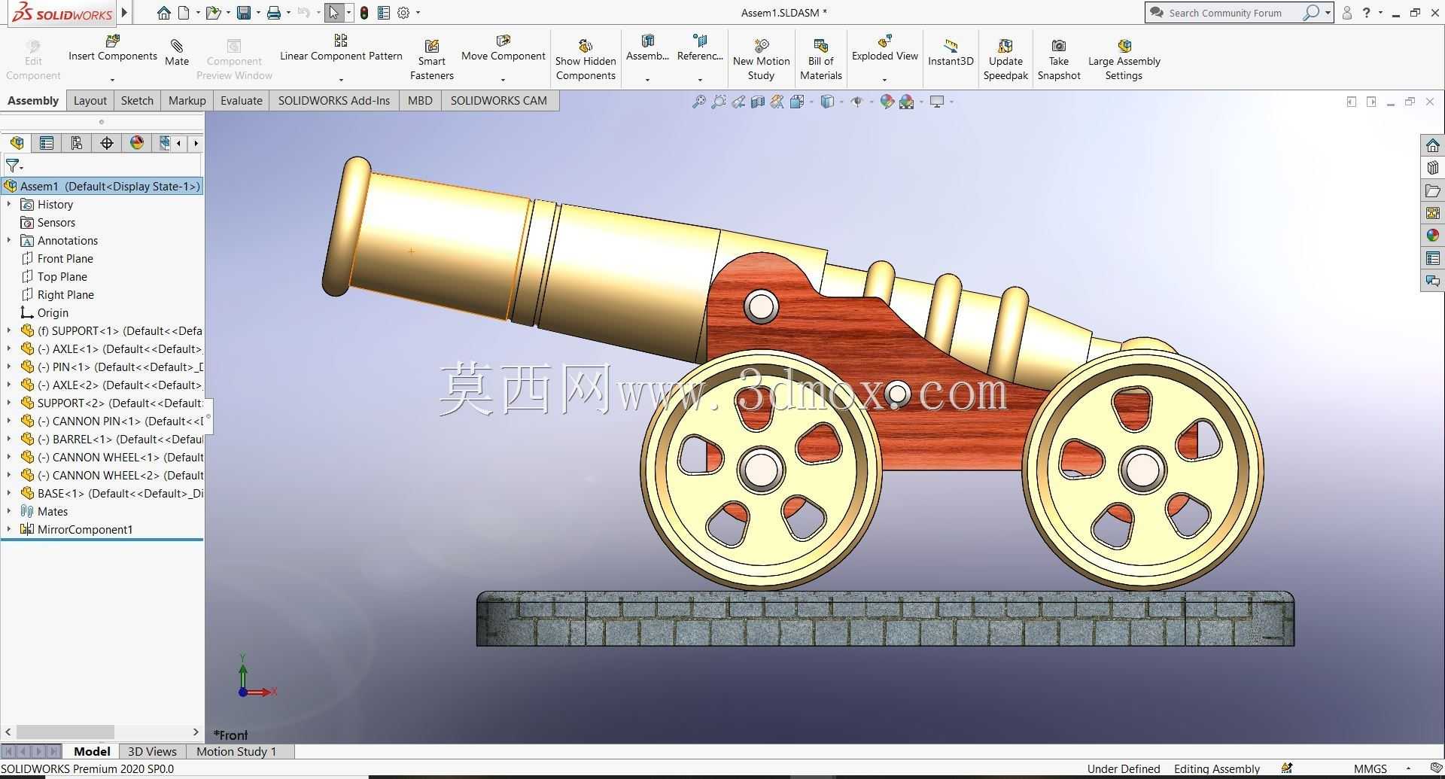Switch to the Sketch tab
Screen dimensions: 1445x779
[x=137, y=101]
